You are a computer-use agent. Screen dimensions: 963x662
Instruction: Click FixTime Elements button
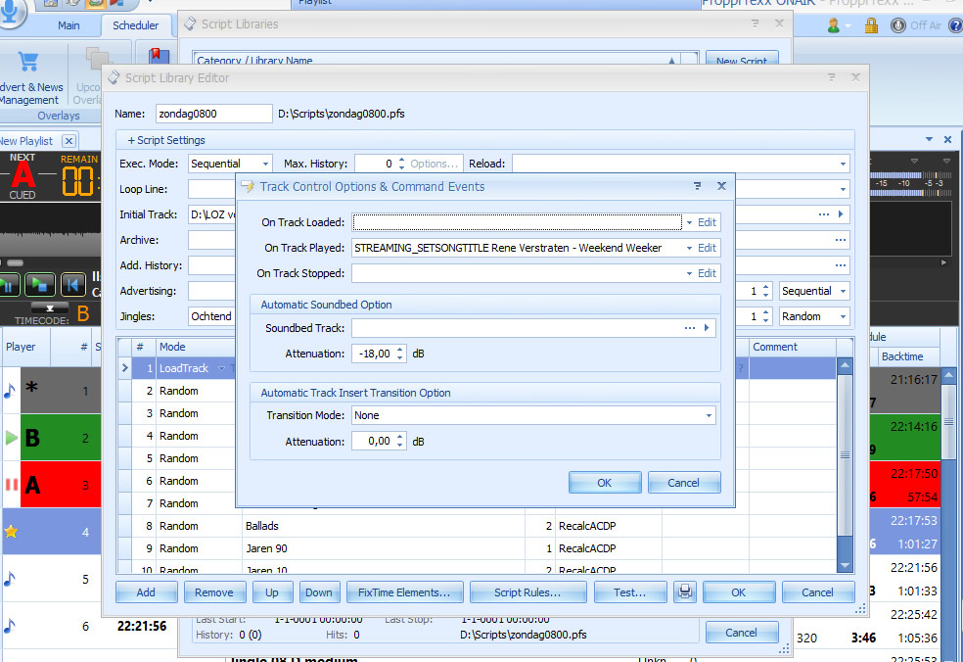click(x=404, y=591)
